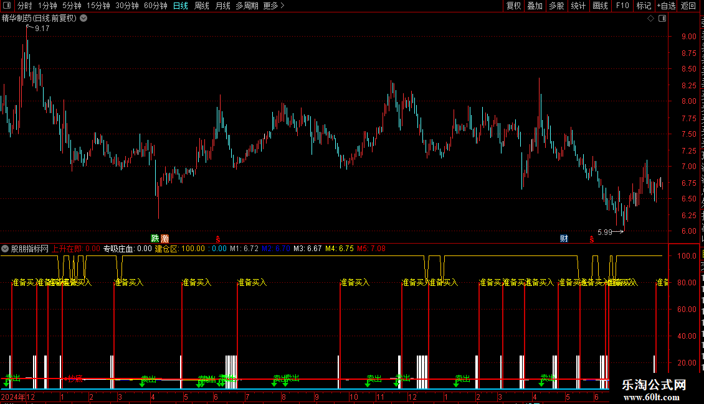Click the M3: 6.67 value
The image size is (704, 404).
pyautogui.click(x=308, y=249)
